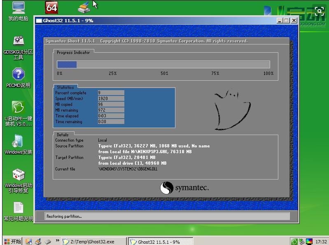Click the Speed value 1920
The height and width of the screenshot is (245, 329).
tap(111, 98)
